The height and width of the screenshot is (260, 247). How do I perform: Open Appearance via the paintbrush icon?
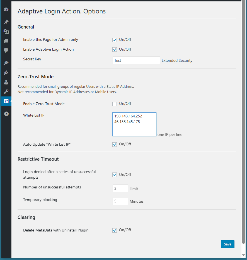(6, 63)
